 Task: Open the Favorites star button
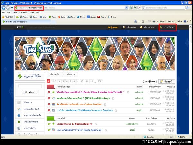[x=7, y=17]
